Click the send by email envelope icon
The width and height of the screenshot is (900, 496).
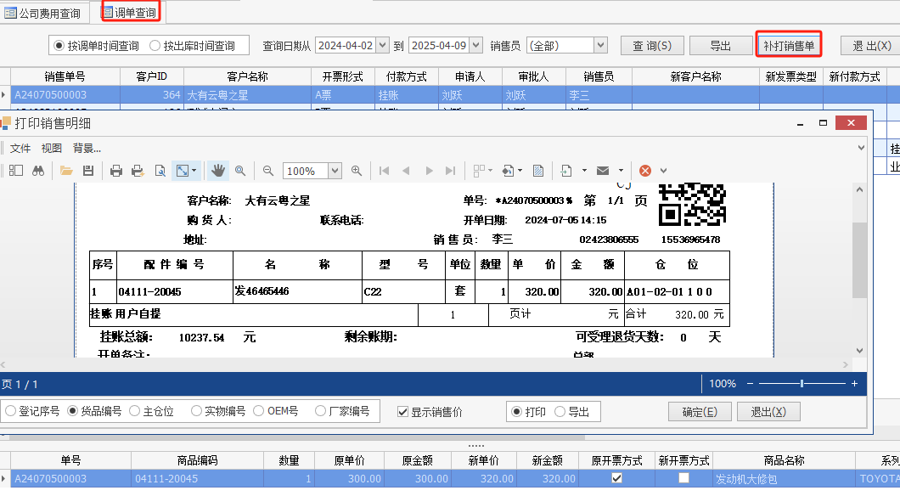click(603, 171)
